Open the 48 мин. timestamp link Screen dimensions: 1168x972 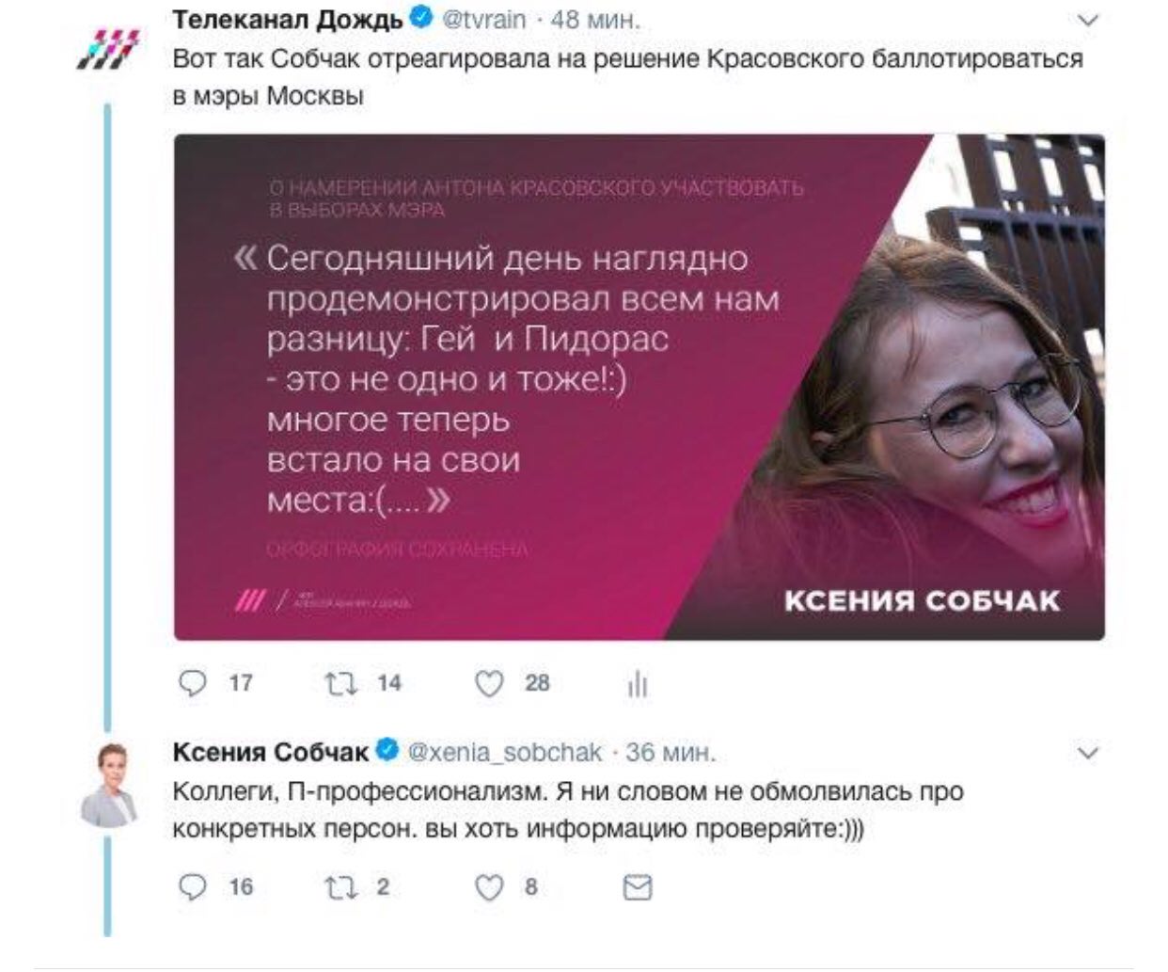pos(594,20)
